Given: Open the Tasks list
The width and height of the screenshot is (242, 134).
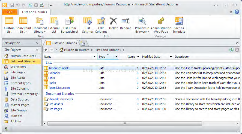Looking at the screenshot, I should click(52, 83).
